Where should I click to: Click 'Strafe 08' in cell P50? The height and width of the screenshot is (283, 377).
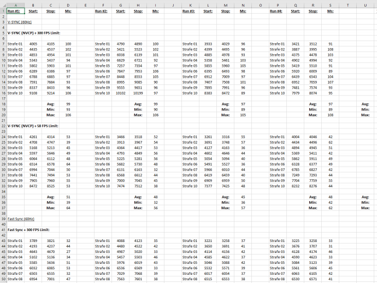tap(277, 279)
